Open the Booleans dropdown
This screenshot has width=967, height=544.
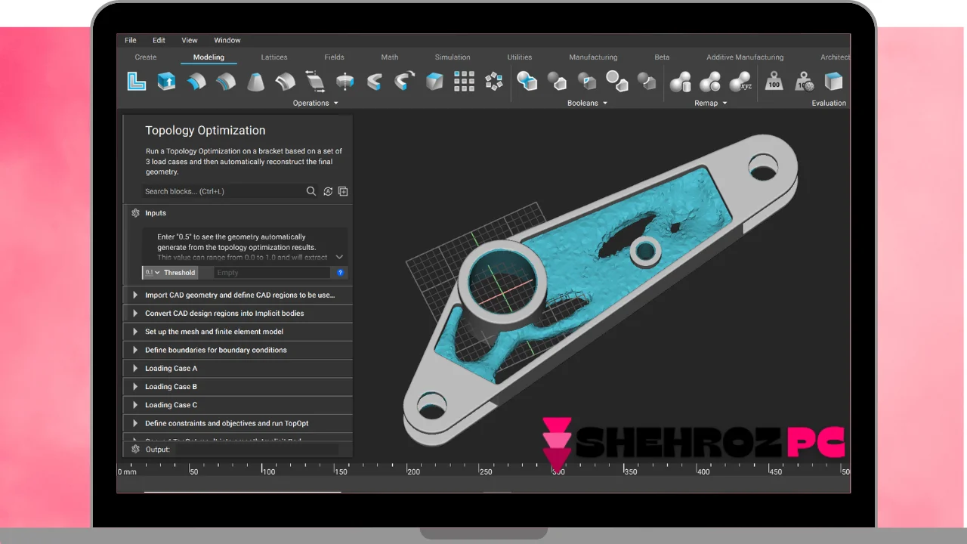pyautogui.click(x=587, y=103)
